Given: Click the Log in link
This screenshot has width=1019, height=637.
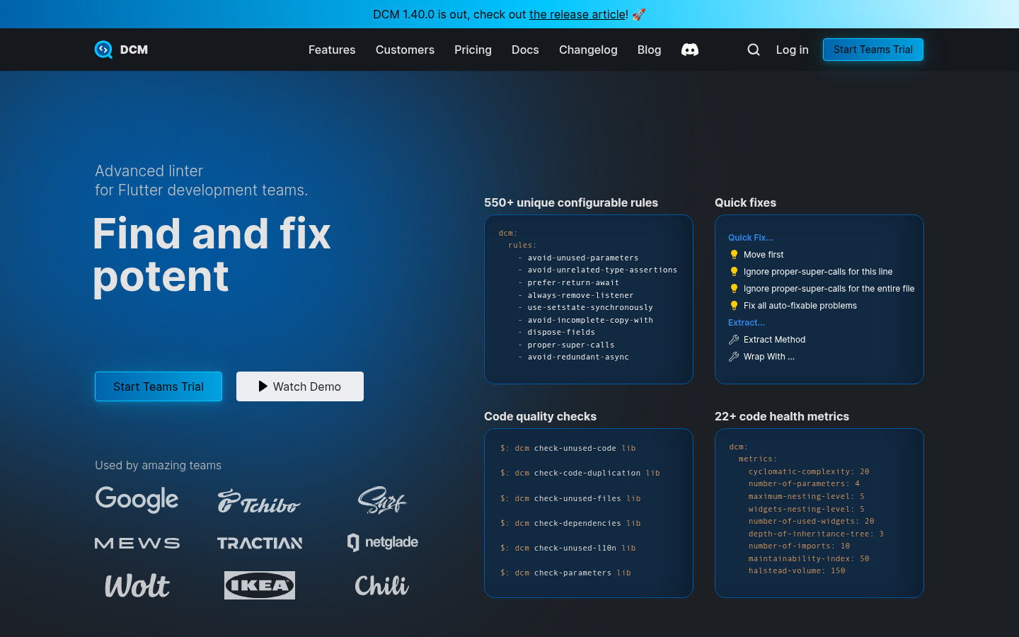Looking at the screenshot, I should (x=792, y=50).
